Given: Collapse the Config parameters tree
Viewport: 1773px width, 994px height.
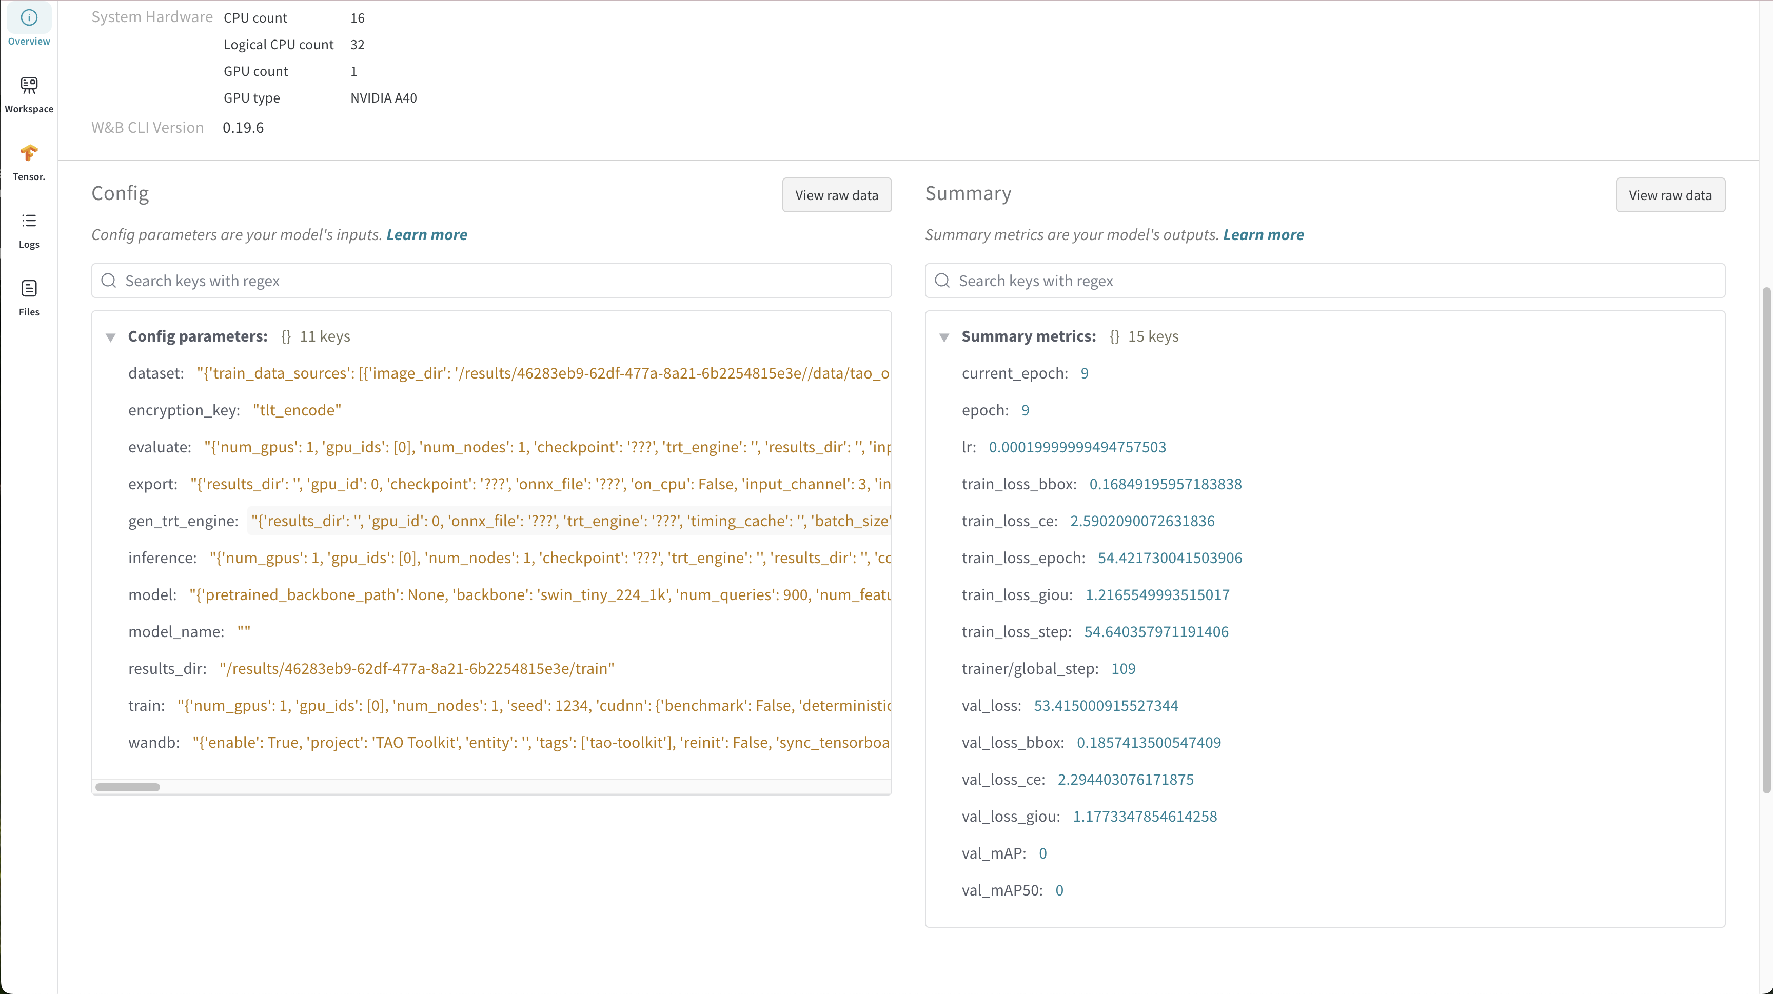Looking at the screenshot, I should tap(111, 338).
